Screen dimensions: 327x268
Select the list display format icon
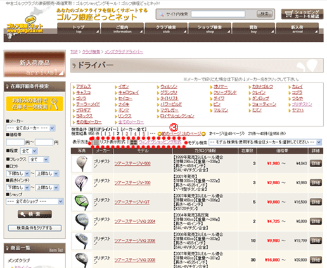click(96, 142)
